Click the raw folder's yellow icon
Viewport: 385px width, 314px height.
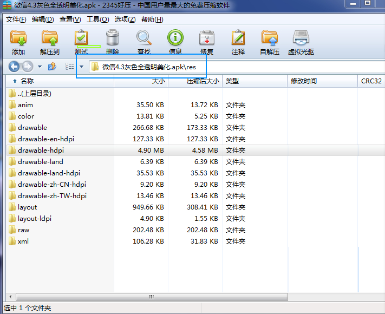click(12, 230)
